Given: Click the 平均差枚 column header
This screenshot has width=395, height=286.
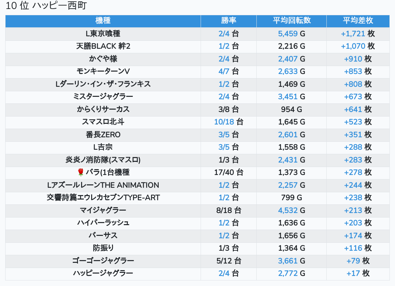Looking at the screenshot, I should (358, 20).
